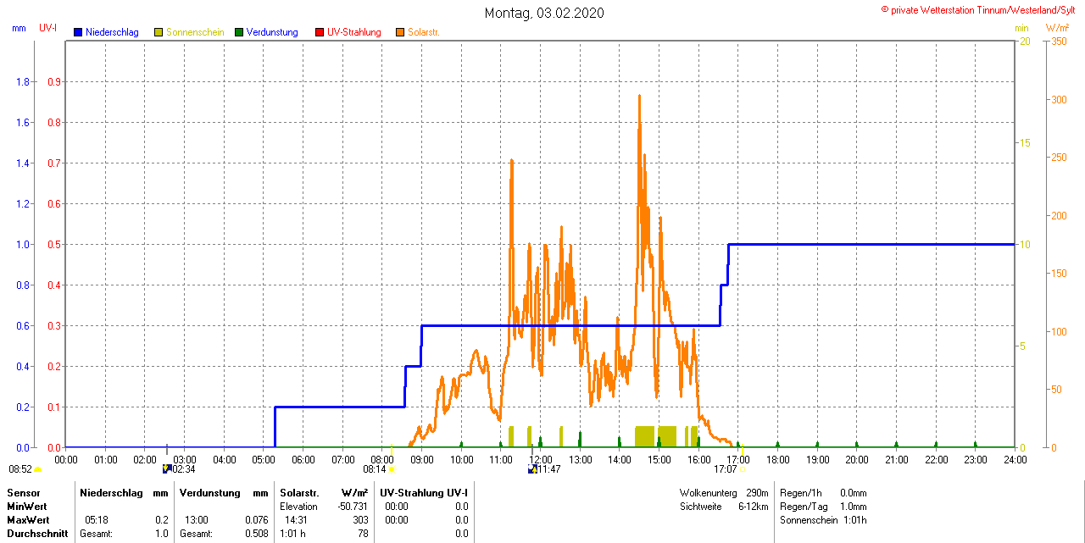Click the UV-Strahlung UV-I column header

(x=424, y=492)
